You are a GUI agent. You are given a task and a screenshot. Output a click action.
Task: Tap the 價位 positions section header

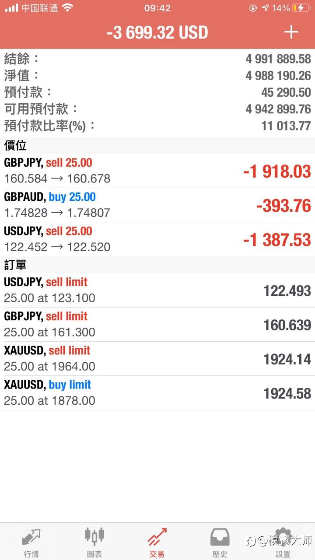[x=157, y=145]
